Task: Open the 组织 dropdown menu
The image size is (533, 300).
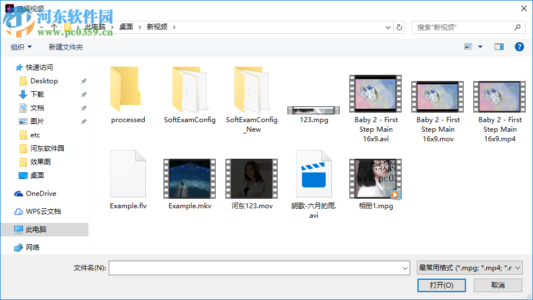Action: point(21,47)
